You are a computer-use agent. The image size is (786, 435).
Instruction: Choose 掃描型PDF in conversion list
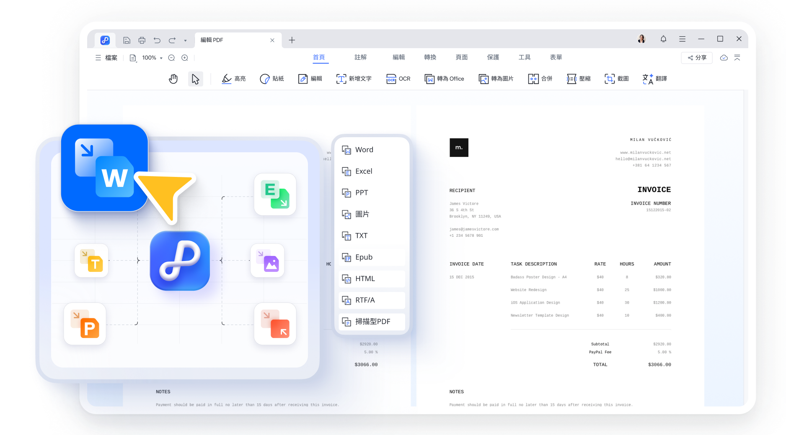tap(372, 322)
